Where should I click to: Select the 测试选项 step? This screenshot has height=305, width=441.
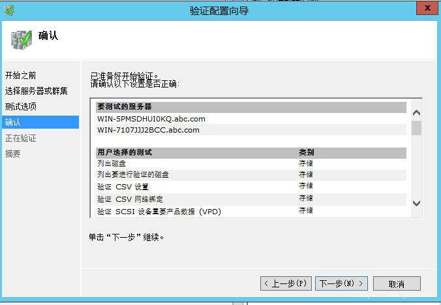pos(20,106)
